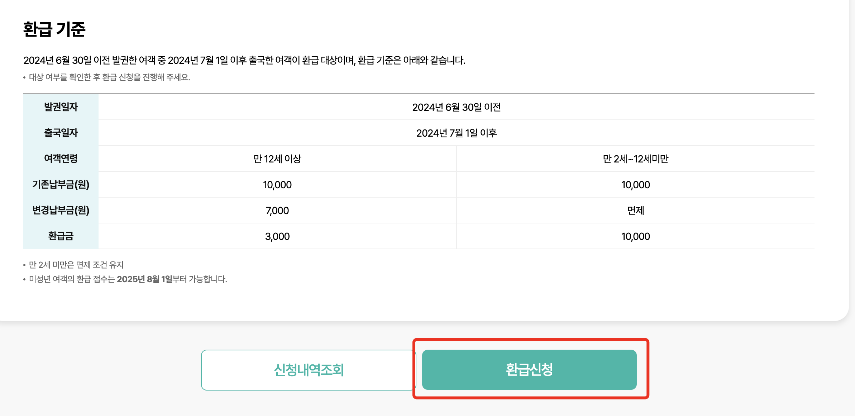Select the 2024년 6월 30일 이전 cell

457,107
